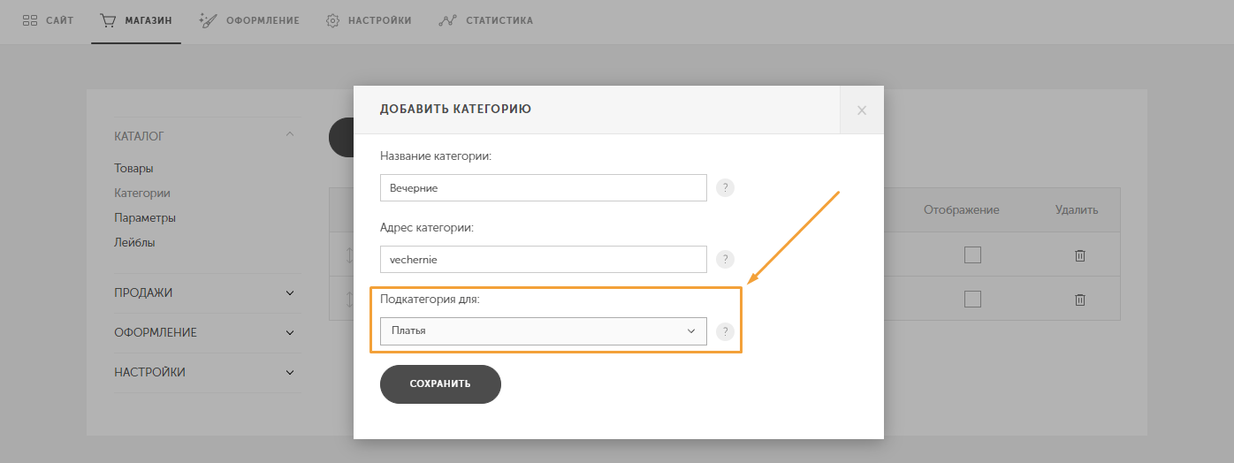The image size is (1234, 463).
Task: Open the Статистика tab
Action: (486, 20)
